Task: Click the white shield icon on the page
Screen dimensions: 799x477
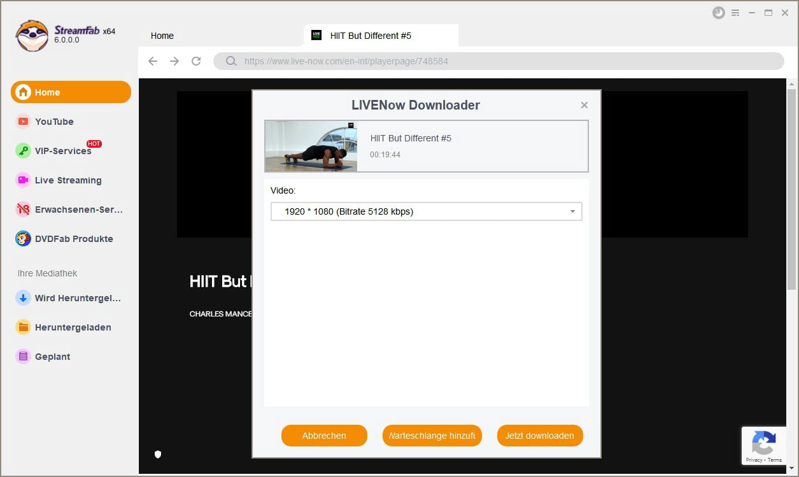Action: [x=158, y=454]
